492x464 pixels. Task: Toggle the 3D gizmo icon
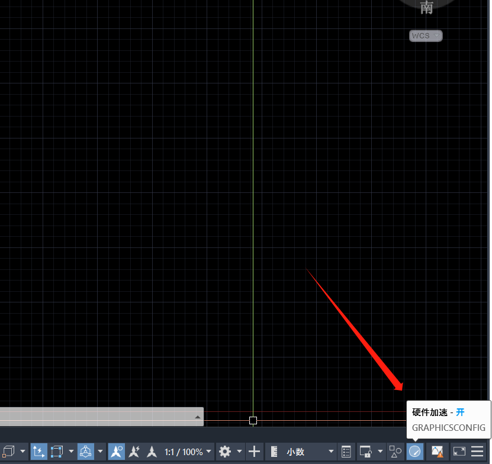(x=86, y=452)
